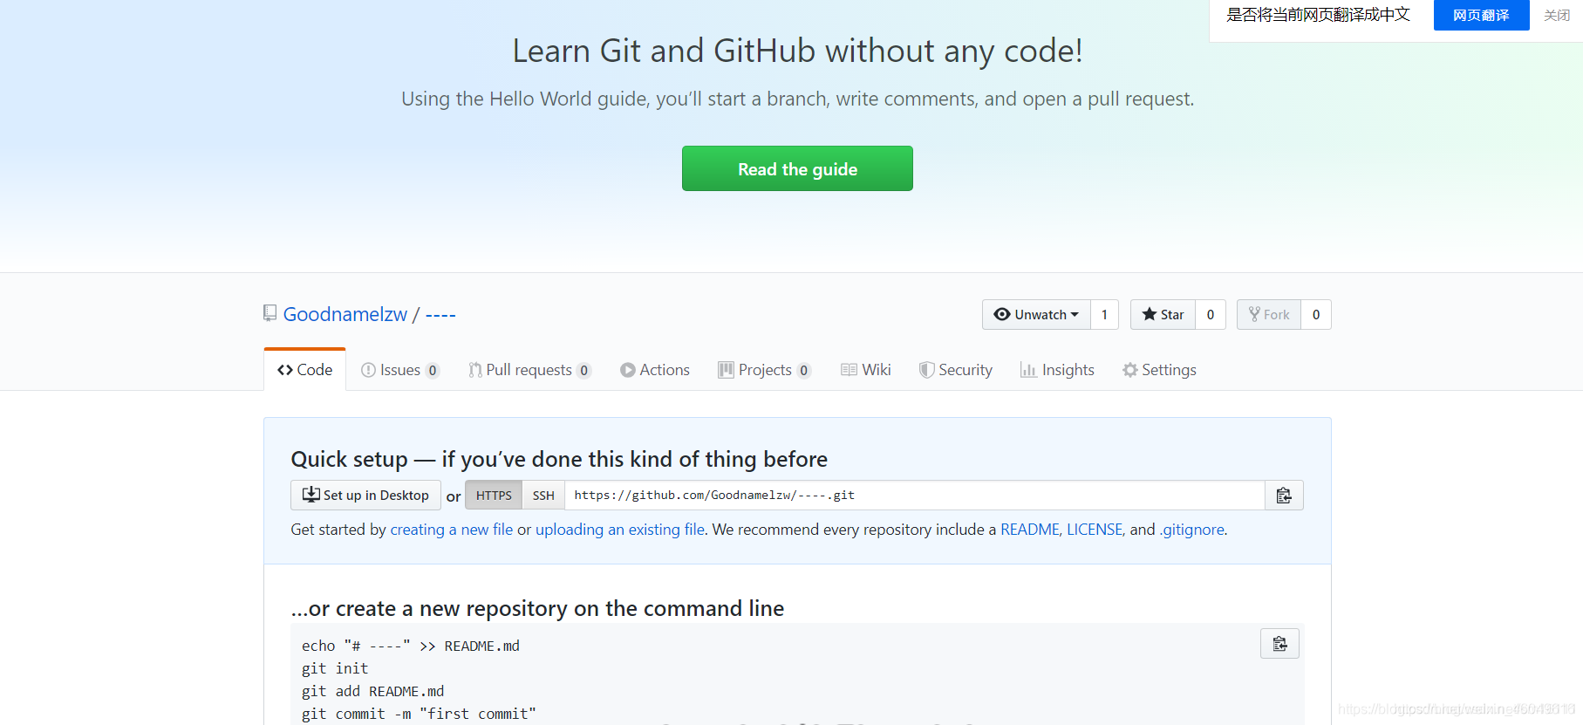Dismiss translation prompt with 关闭

1557,16
